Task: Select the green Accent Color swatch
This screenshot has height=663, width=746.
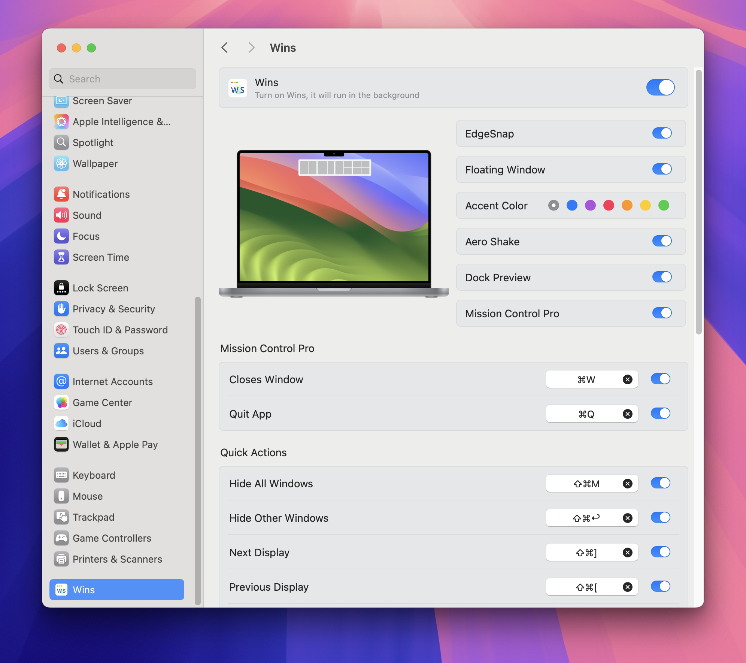Action: click(666, 205)
